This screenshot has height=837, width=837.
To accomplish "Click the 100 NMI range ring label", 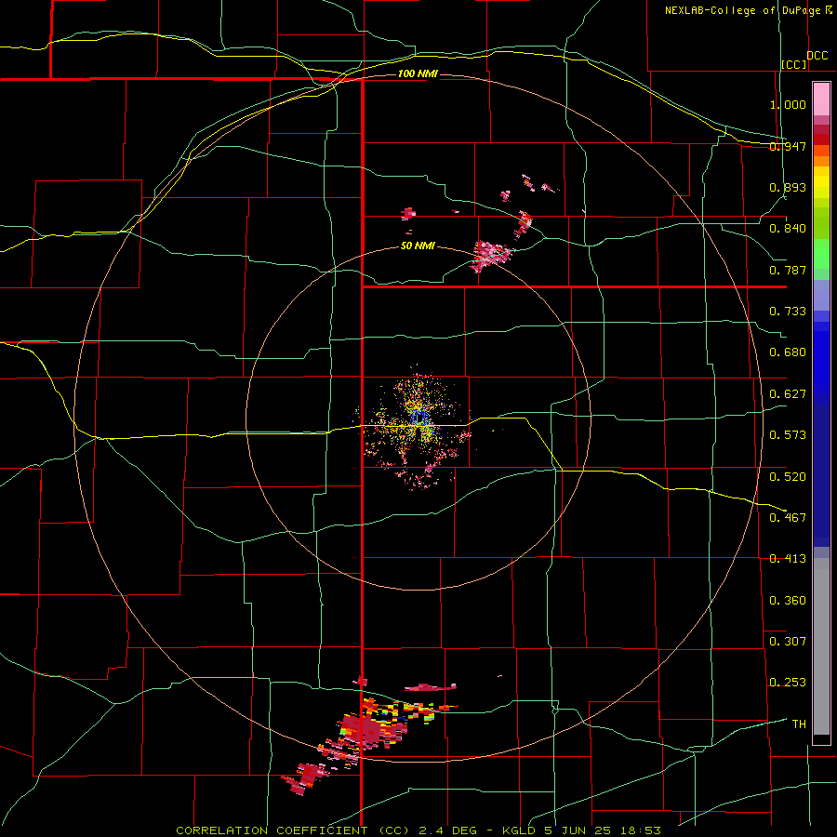I will (418, 73).
